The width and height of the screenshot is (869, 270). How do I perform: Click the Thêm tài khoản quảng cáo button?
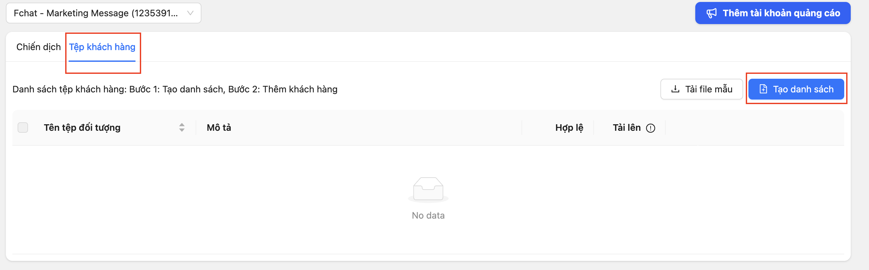click(773, 13)
